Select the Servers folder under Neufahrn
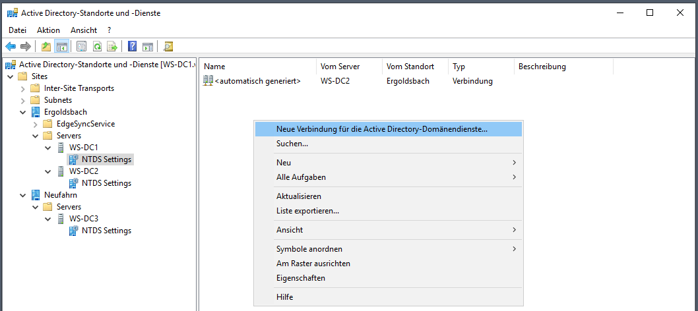 [69, 207]
